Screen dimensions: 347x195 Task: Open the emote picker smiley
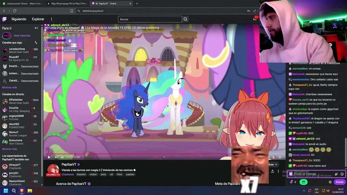(x=342, y=174)
